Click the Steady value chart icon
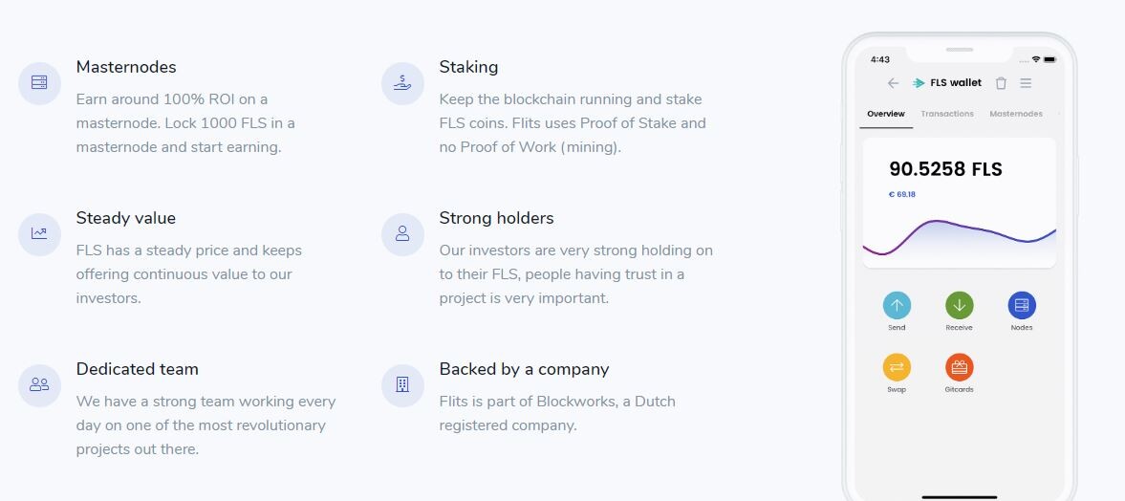Image resolution: width=1125 pixels, height=501 pixels. coord(39,234)
